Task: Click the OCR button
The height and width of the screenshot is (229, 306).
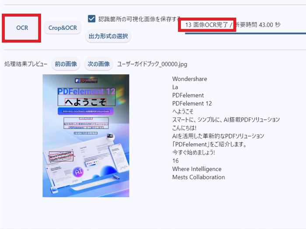Action: coord(21,28)
